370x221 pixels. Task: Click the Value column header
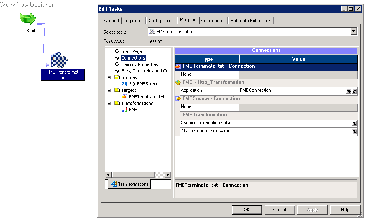coord(298,59)
